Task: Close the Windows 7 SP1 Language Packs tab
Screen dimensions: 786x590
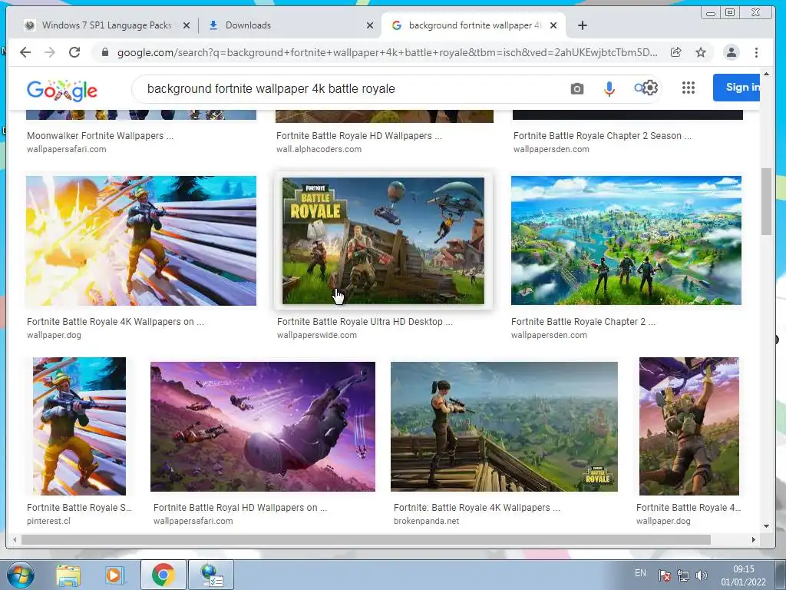Action: click(x=187, y=25)
